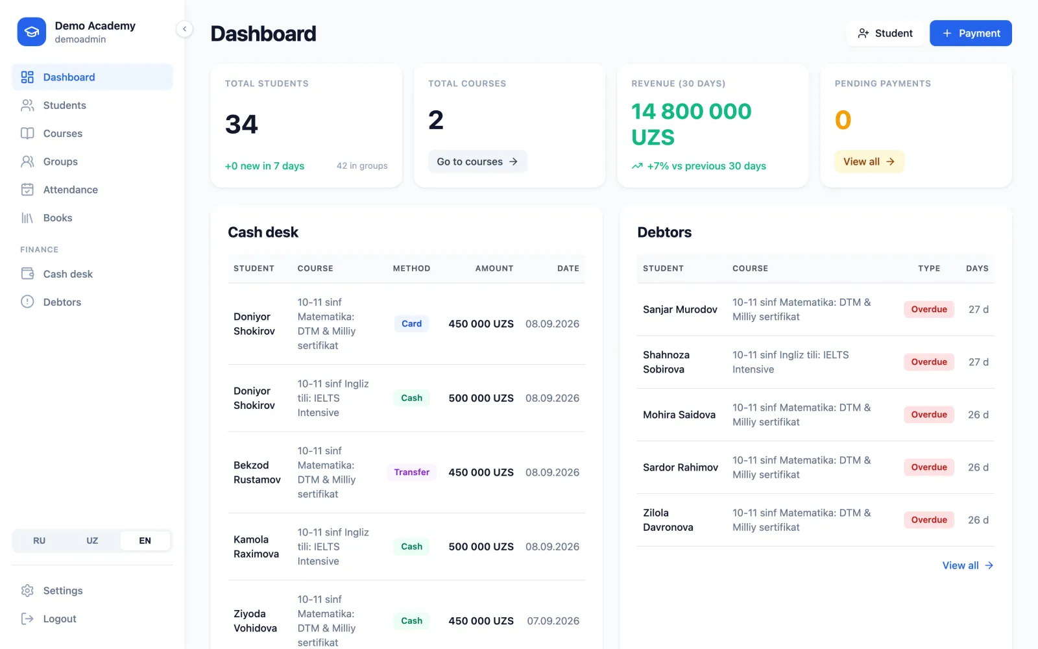Click the 42 in groups text
Image resolution: width=1038 pixels, height=649 pixels.
coord(362,166)
